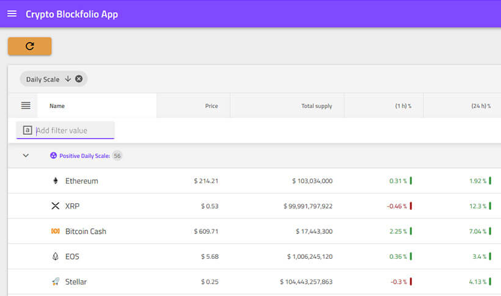
Task: Toggle the Daily Scale sort direction arrow
Action: coord(68,79)
